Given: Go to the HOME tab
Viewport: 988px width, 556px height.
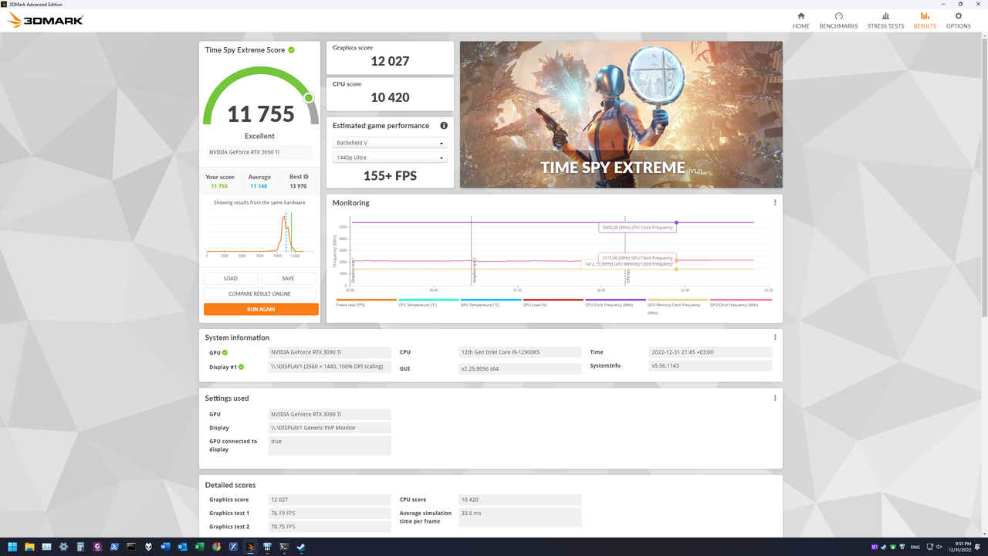Looking at the screenshot, I should (x=800, y=20).
